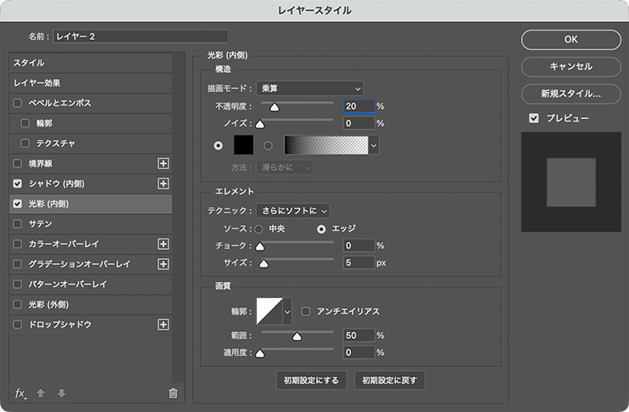The width and height of the screenshot is (629, 412).
Task: Click the plus icon next to 境界線
Action: (x=164, y=163)
